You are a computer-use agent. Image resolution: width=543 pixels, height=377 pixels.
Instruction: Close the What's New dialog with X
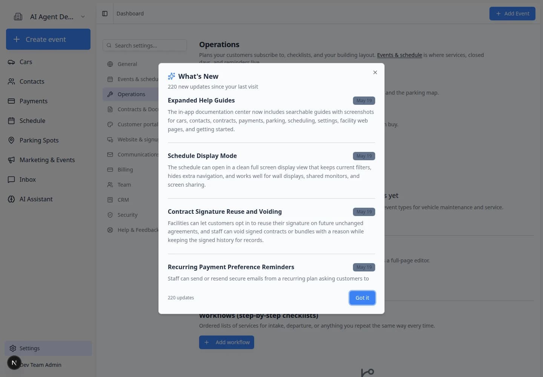pos(375,72)
